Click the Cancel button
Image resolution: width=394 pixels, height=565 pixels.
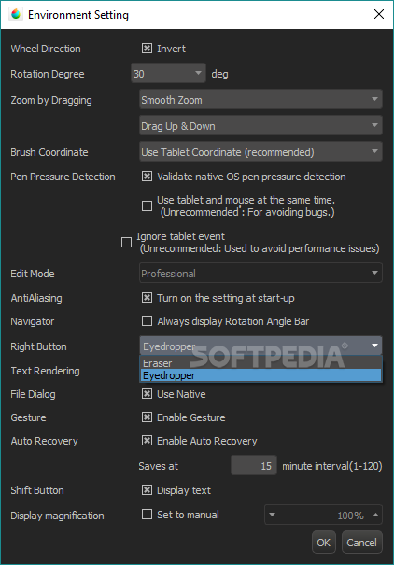pos(361,543)
